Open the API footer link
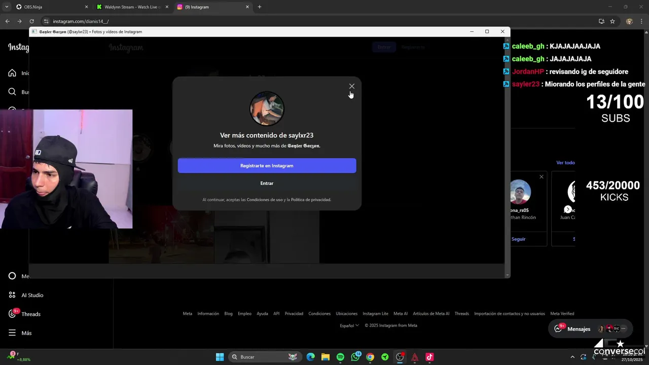649x365 pixels. tap(276, 314)
